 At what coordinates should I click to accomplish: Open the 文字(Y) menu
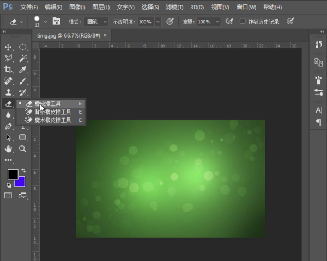click(x=125, y=7)
